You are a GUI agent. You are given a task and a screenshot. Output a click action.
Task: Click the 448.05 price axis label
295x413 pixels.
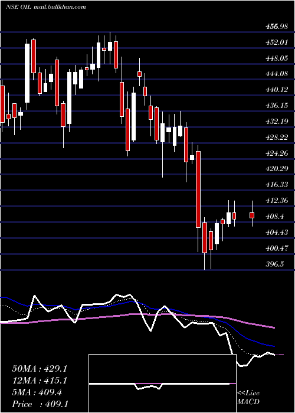277,58
